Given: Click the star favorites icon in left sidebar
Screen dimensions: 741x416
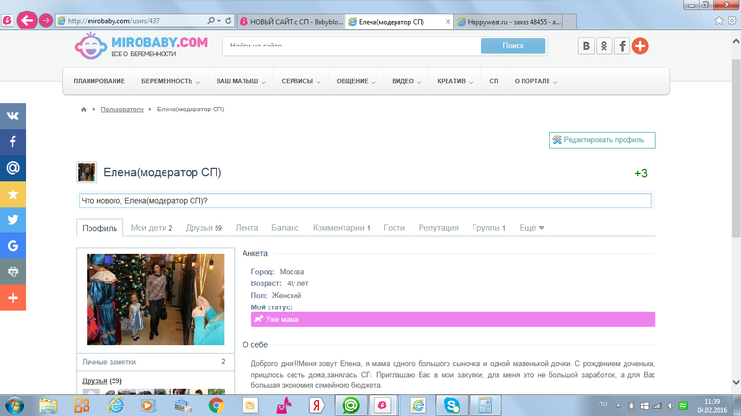Looking at the screenshot, I should click(13, 193).
